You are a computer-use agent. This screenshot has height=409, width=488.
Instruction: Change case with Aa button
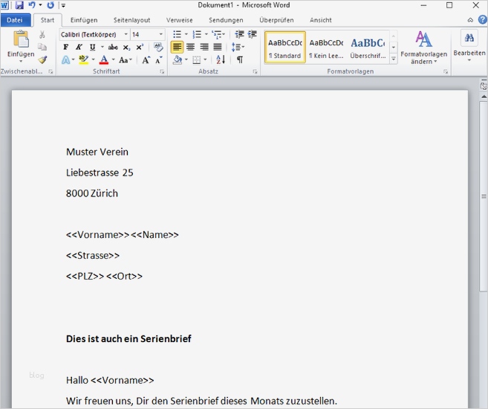(x=123, y=59)
